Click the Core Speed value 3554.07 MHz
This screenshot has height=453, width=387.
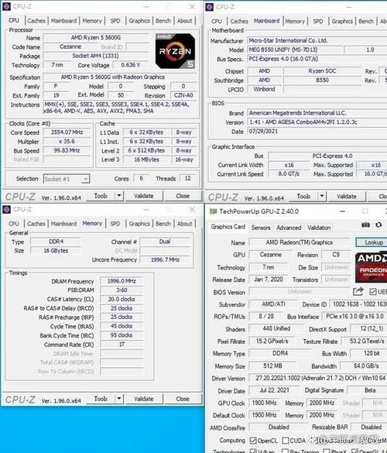(67, 132)
